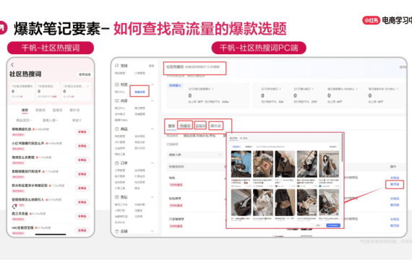Open the mobile 筛选 filter
This screenshot has height=260, width=412.
point(77,121)
